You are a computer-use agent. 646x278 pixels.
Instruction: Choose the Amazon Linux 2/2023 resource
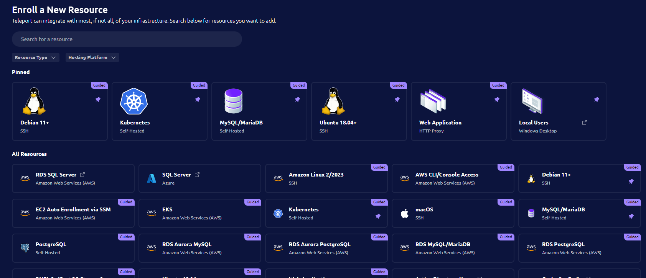[x=326, y=178]
